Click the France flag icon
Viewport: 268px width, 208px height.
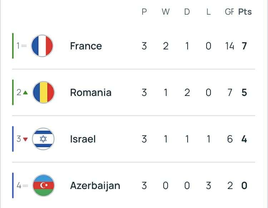click(x=42, y=46)
